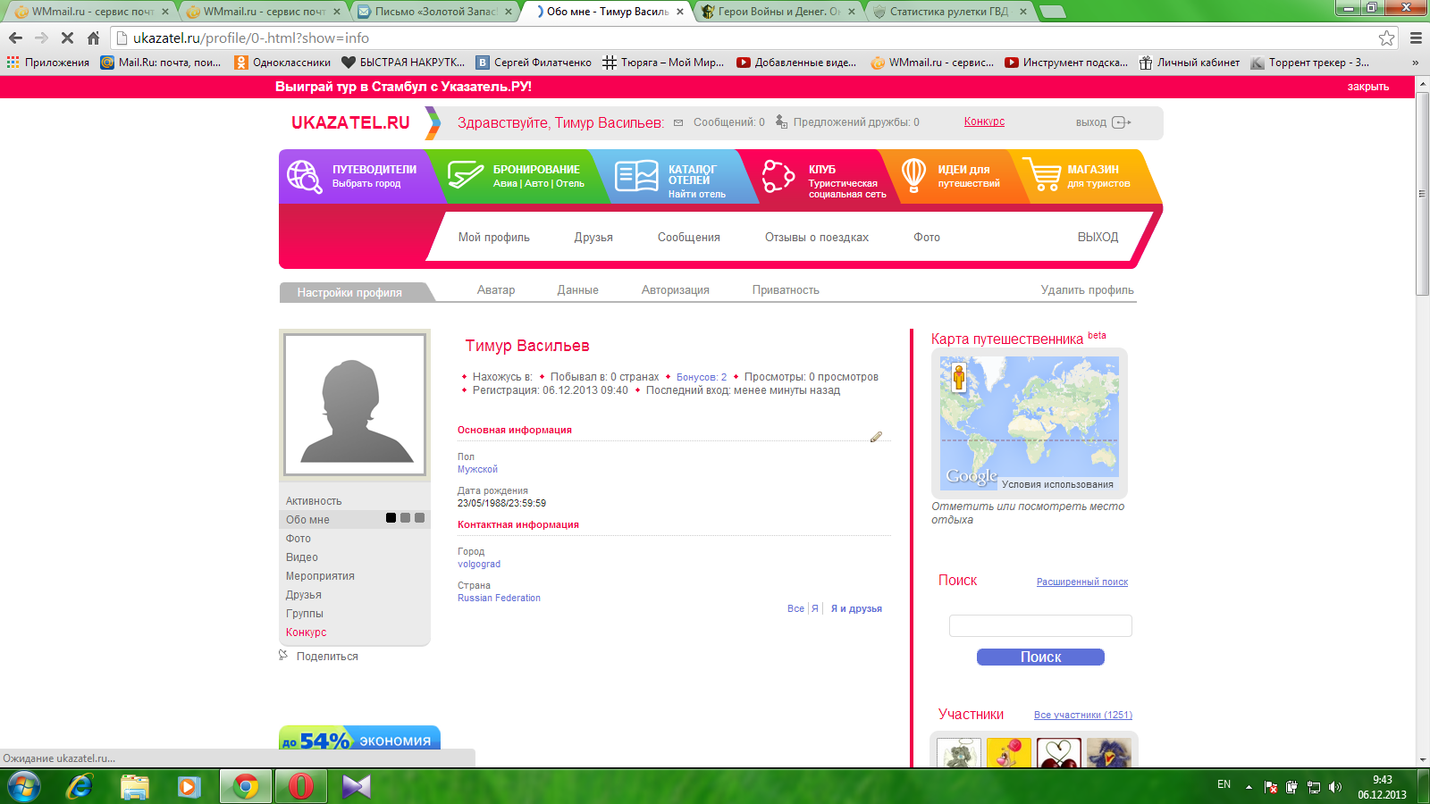Switch to the Письмо «Золотой Запас» tab
The width and height of the screenshot is (1430, 804).
point(435,12)
